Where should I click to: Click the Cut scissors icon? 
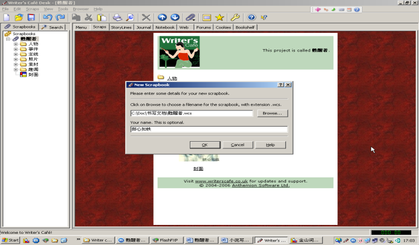pyautogui.click(x=88, y=18)
